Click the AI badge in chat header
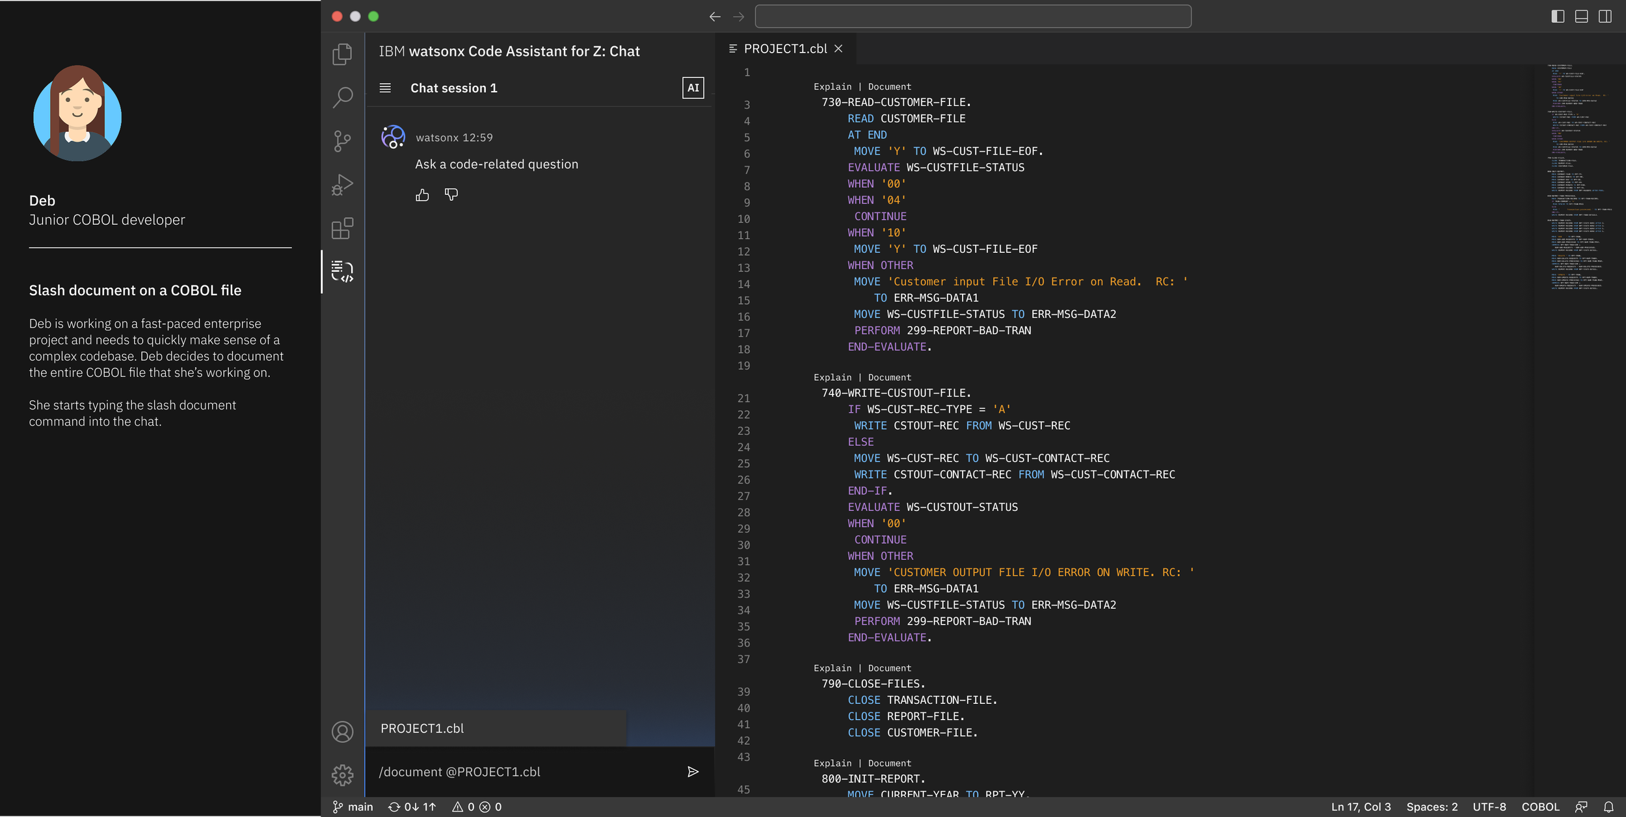 tap(693, 88)
